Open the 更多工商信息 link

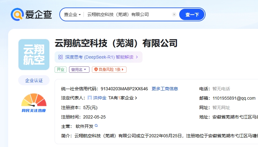pos(165,89)
